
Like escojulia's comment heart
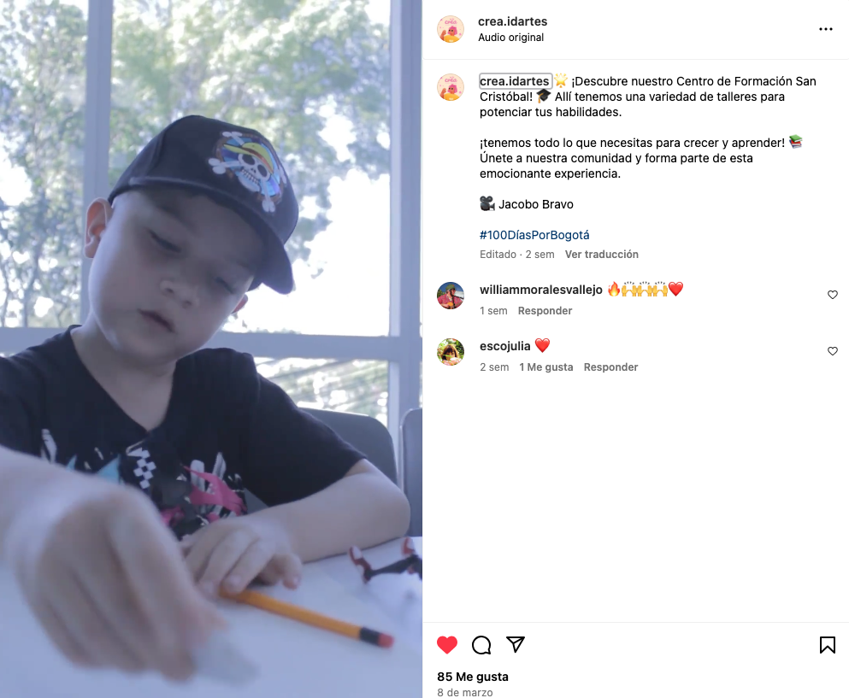(833, 351)
